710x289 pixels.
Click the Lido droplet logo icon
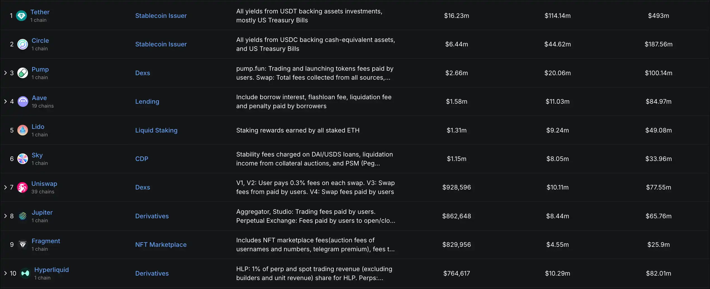point(23,130)
